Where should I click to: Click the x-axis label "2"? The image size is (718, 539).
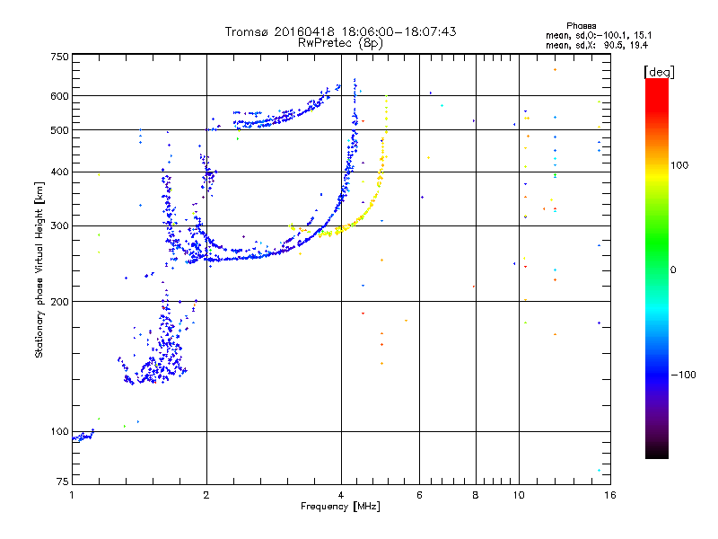coord(206,495)
